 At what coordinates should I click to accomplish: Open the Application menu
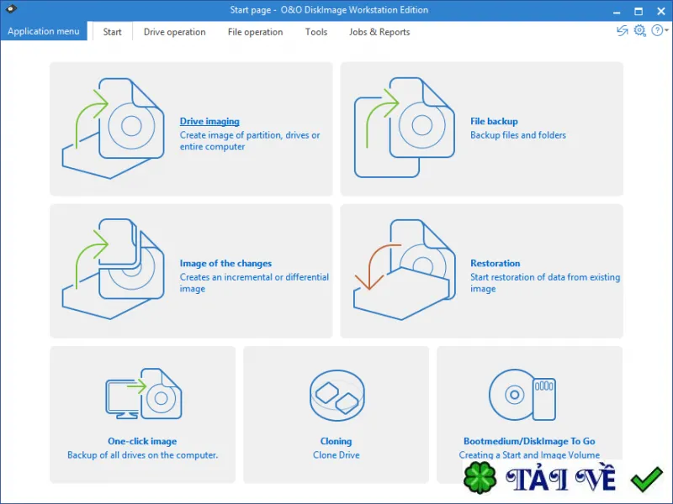click(x=44, y=31)
